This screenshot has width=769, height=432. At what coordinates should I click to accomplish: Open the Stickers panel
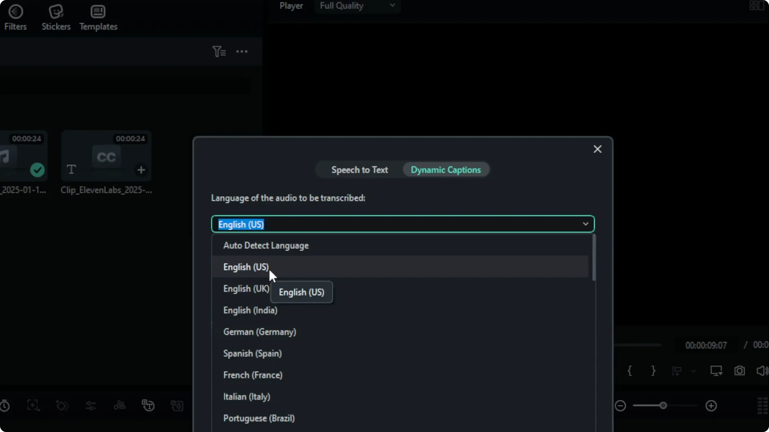56,18
